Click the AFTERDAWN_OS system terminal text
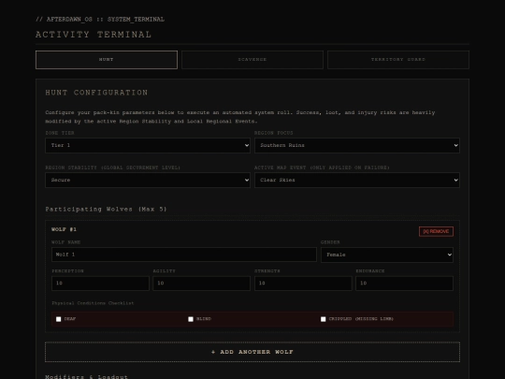 [x=100, y=20]
